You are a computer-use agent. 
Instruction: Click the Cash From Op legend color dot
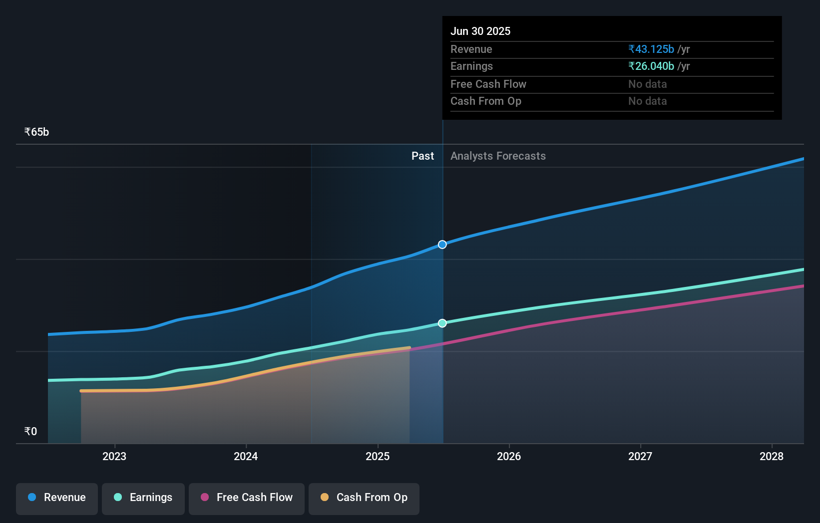(325, 498)
